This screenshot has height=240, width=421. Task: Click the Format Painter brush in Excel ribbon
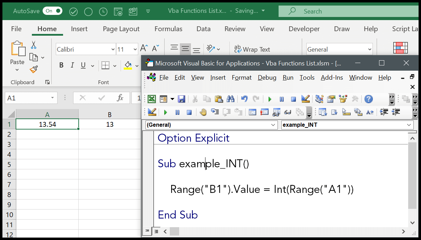click(x=34, y=70)
